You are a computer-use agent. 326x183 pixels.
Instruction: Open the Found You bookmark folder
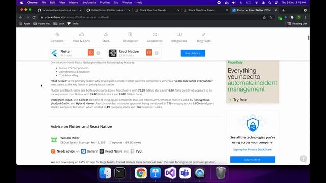point(42,24)
